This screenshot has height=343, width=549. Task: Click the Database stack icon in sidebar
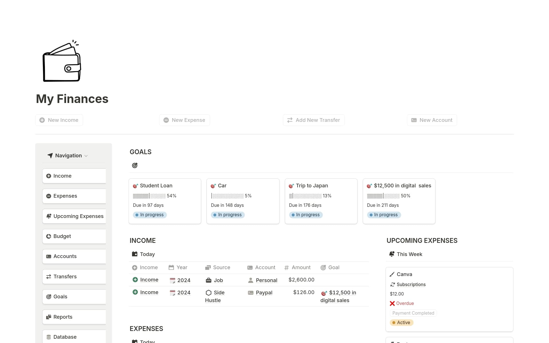49,337
